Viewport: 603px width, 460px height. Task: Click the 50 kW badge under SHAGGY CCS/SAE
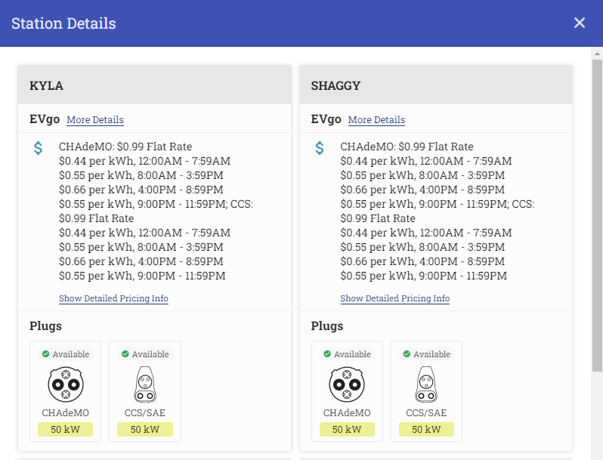[426, 429]
